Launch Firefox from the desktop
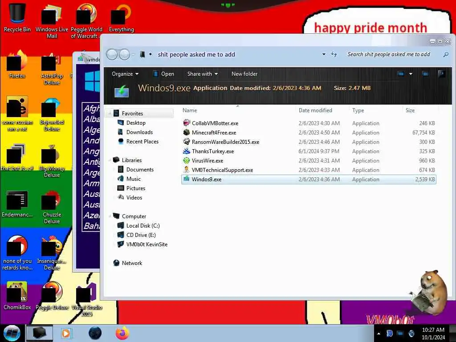 click(17, 64)
